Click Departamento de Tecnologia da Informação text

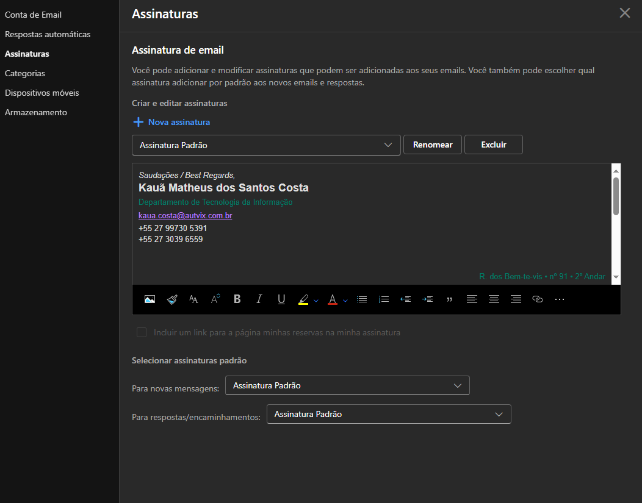point(215,202)
